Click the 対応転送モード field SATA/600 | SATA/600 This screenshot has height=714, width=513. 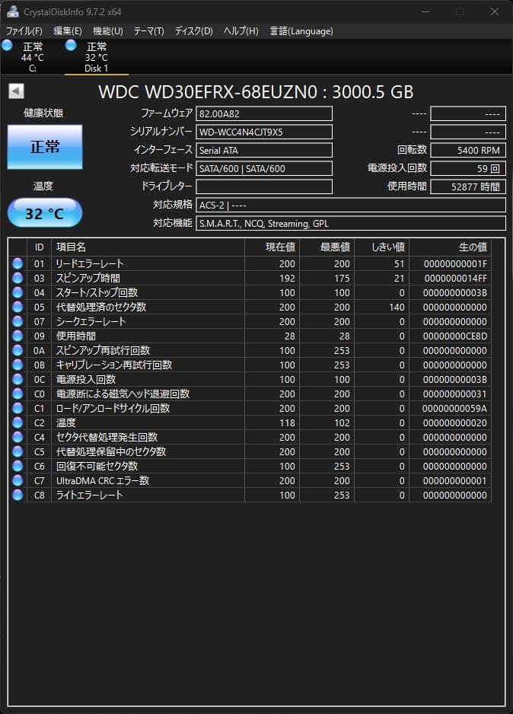click(264, 168)
